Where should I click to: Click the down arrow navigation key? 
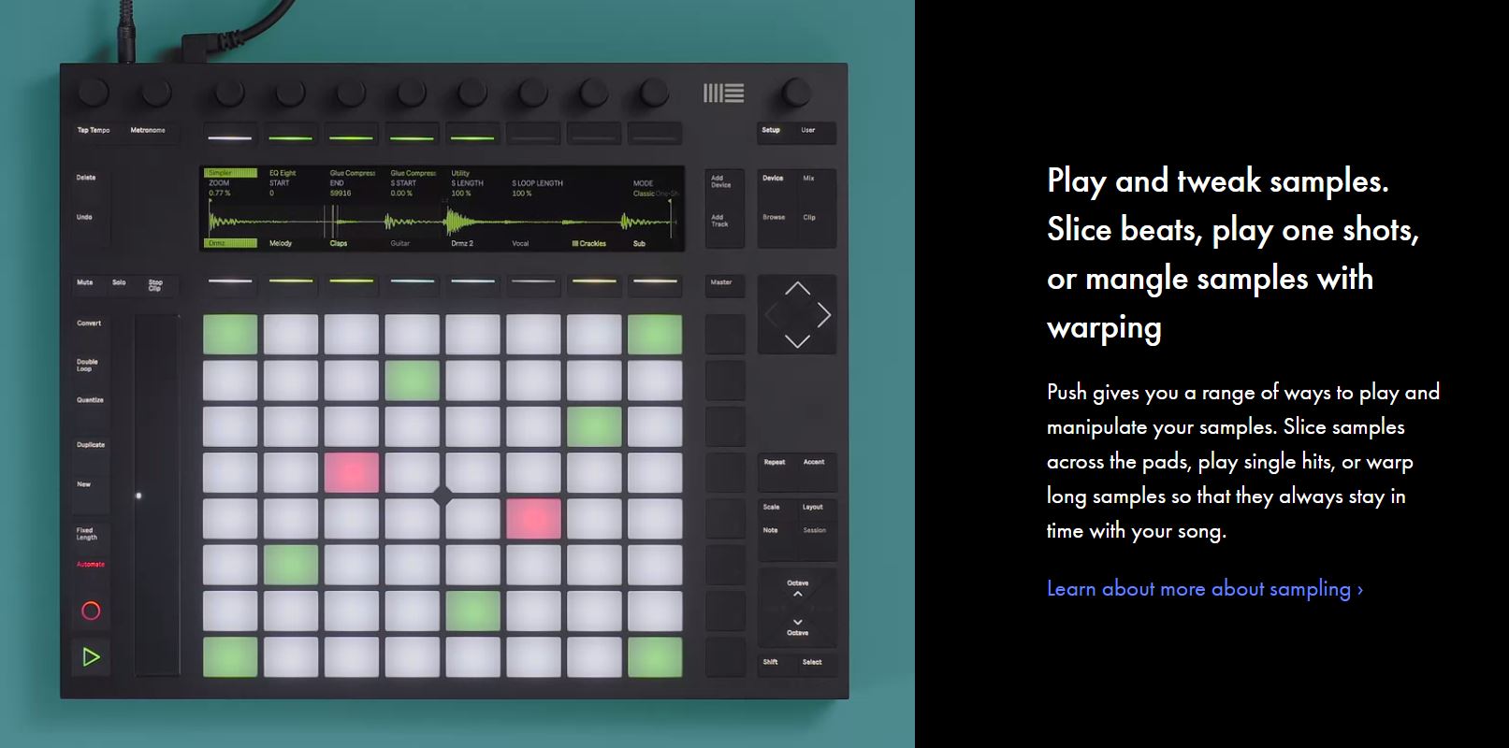pos(797,341)
